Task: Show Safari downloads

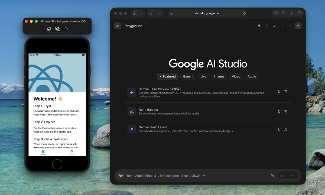Action: (x=276, y=13)
